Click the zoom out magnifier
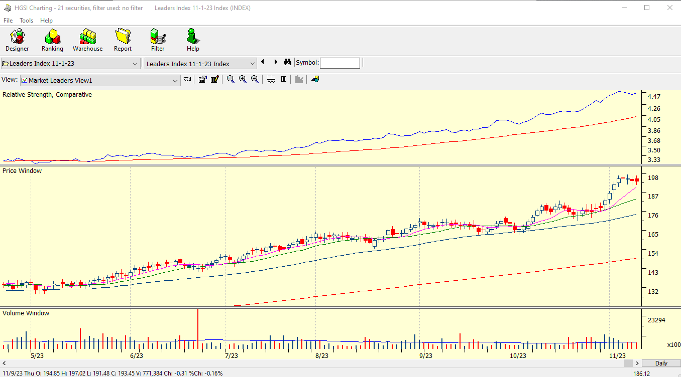Viewport: 681px width, 377px height. click(255, 79)
